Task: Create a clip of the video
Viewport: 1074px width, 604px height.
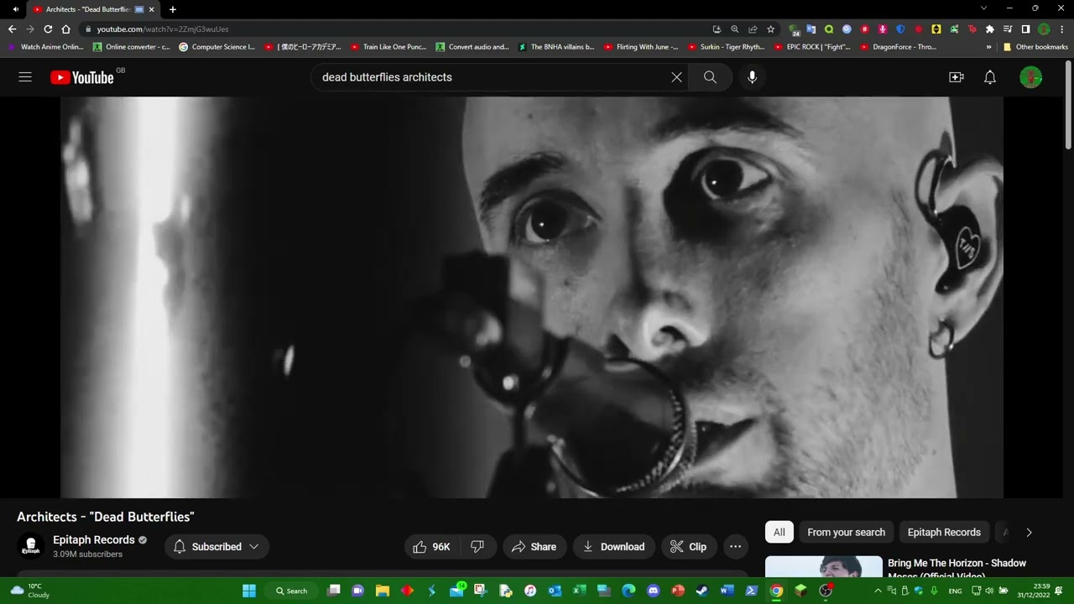Action: coord(688,547)
